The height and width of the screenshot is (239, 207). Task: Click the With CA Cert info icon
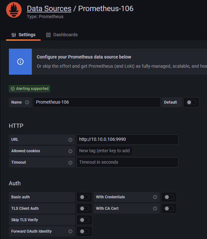tap(155, 208)
